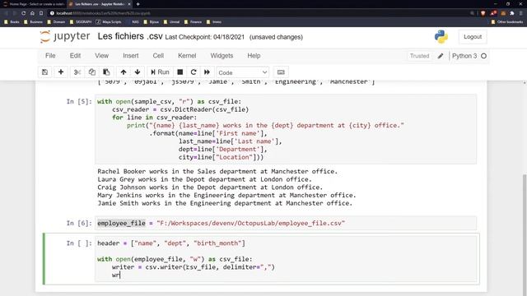The width and height of the screenshot is (527, 296).
Task: Open the Cell menu
Action: (158, 56)
